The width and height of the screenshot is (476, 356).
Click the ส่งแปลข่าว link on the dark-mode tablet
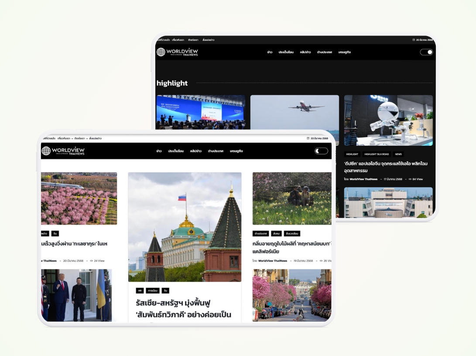pyautogui.click(x=209, y=40)
